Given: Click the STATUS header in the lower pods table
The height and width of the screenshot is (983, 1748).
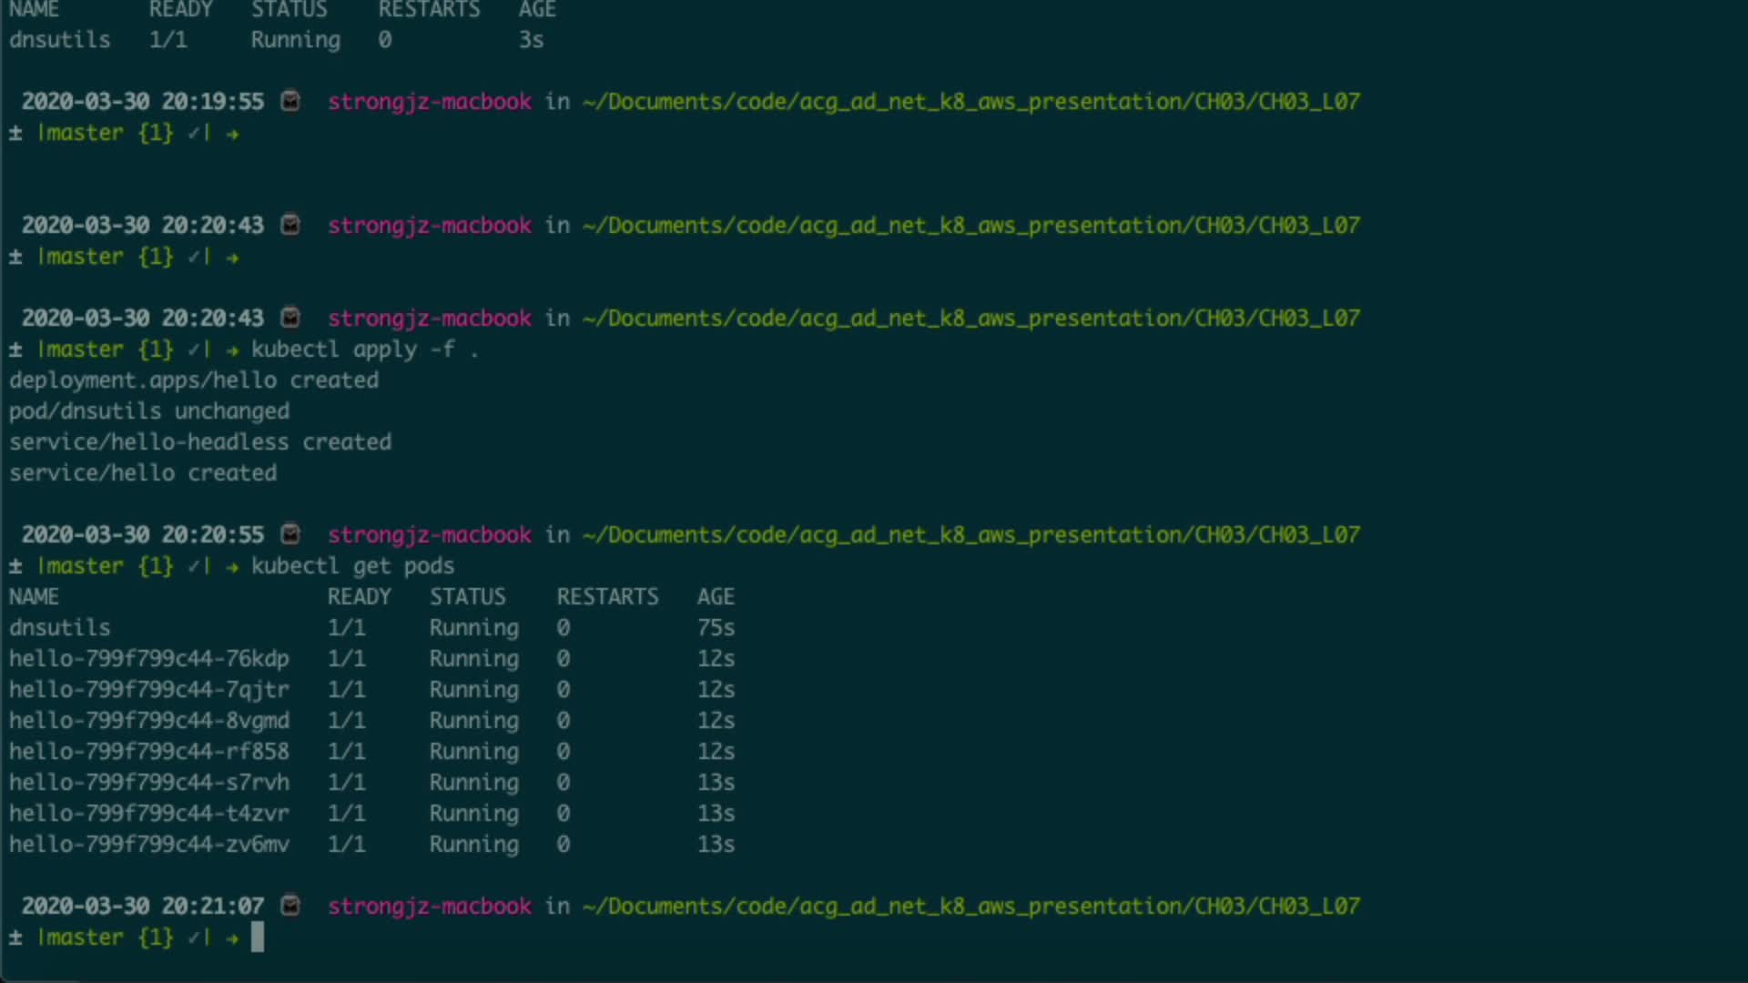Looking at the screenshot, I should [x=467, y=597].
